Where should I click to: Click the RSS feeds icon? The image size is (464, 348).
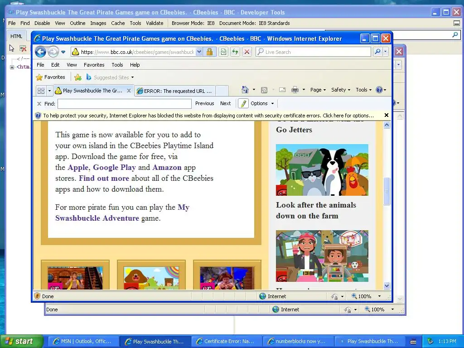click(x=264, y=90)
